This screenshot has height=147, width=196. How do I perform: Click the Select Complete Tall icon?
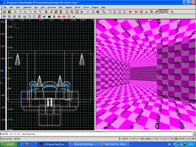coord(46,12)
